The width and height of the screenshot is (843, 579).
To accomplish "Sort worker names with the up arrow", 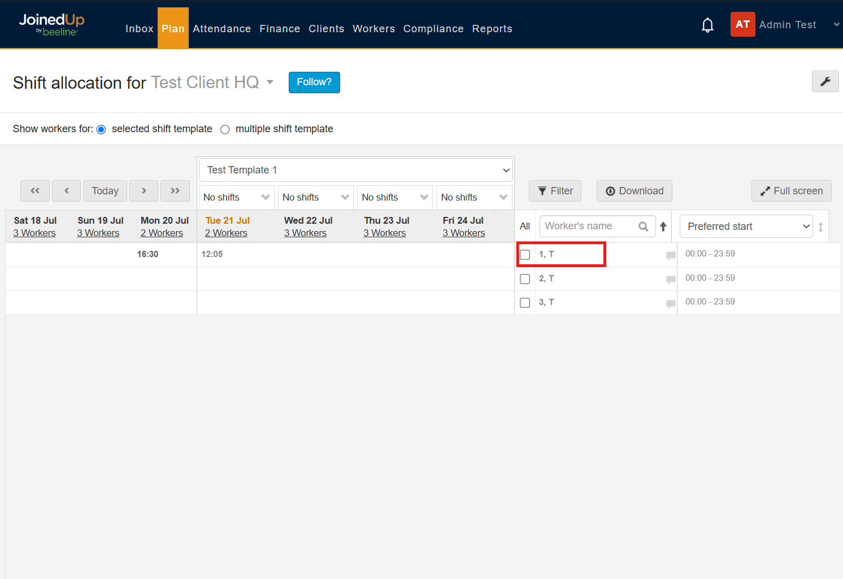I will coord(663,227).
